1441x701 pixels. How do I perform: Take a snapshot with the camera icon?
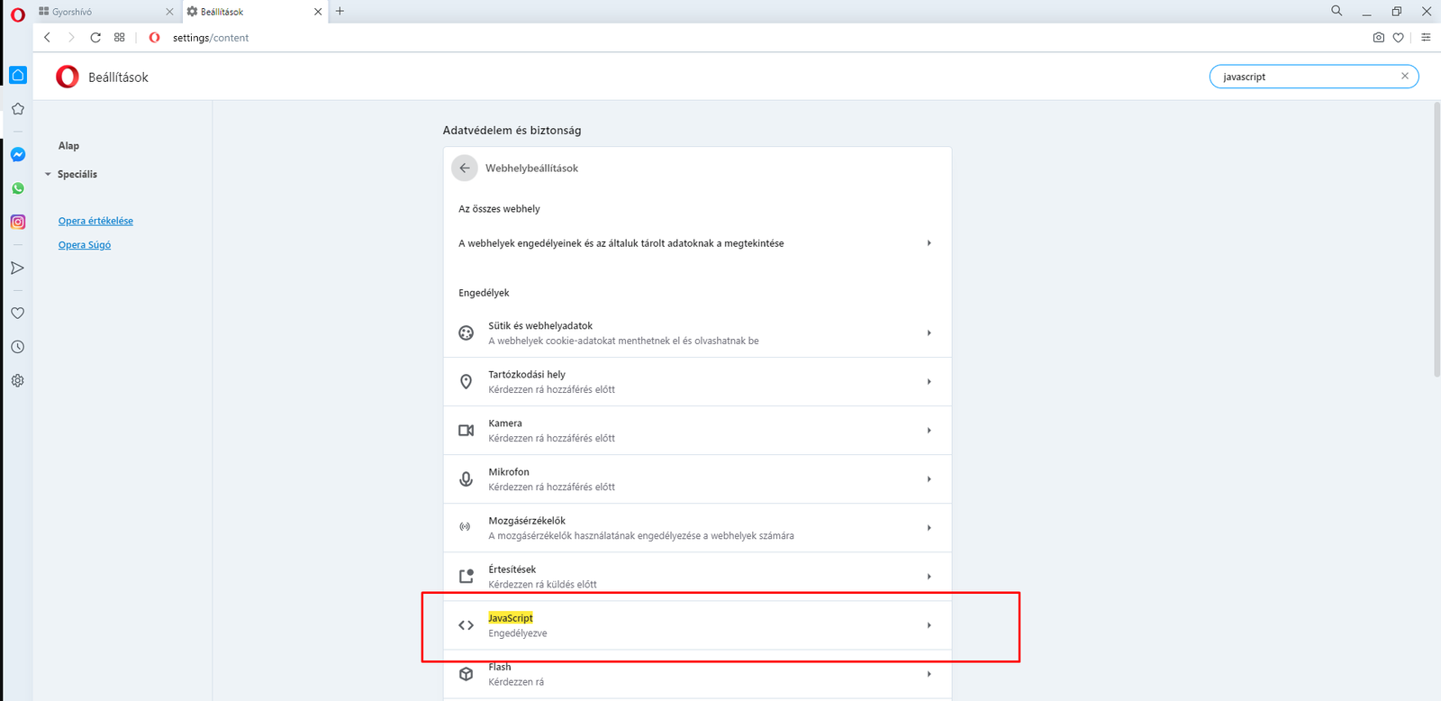1378,38
